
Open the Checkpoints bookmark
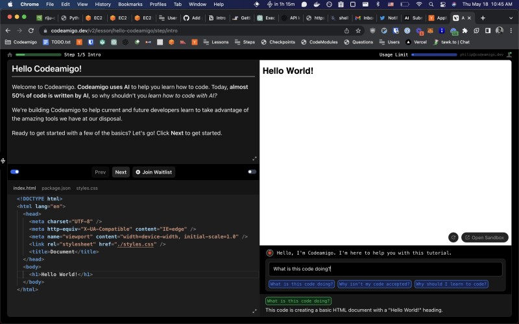278,42
